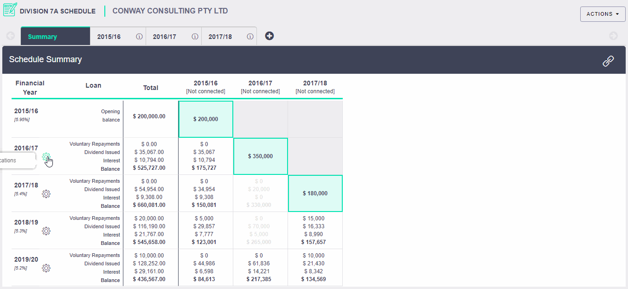Select the $ 200,000 loan cell for 2015/16
The width and height of the screenshot is (628, 289).
tap(205, 119)
